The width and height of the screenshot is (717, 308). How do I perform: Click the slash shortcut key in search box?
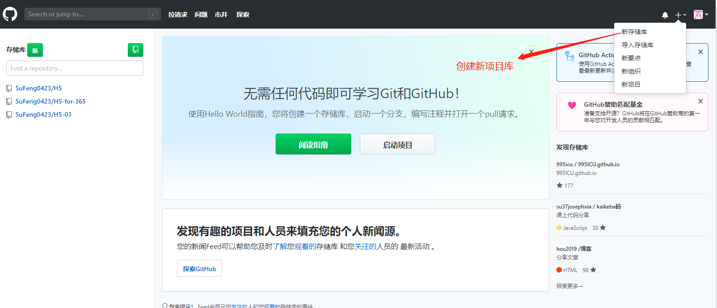[x=153, y=14]
